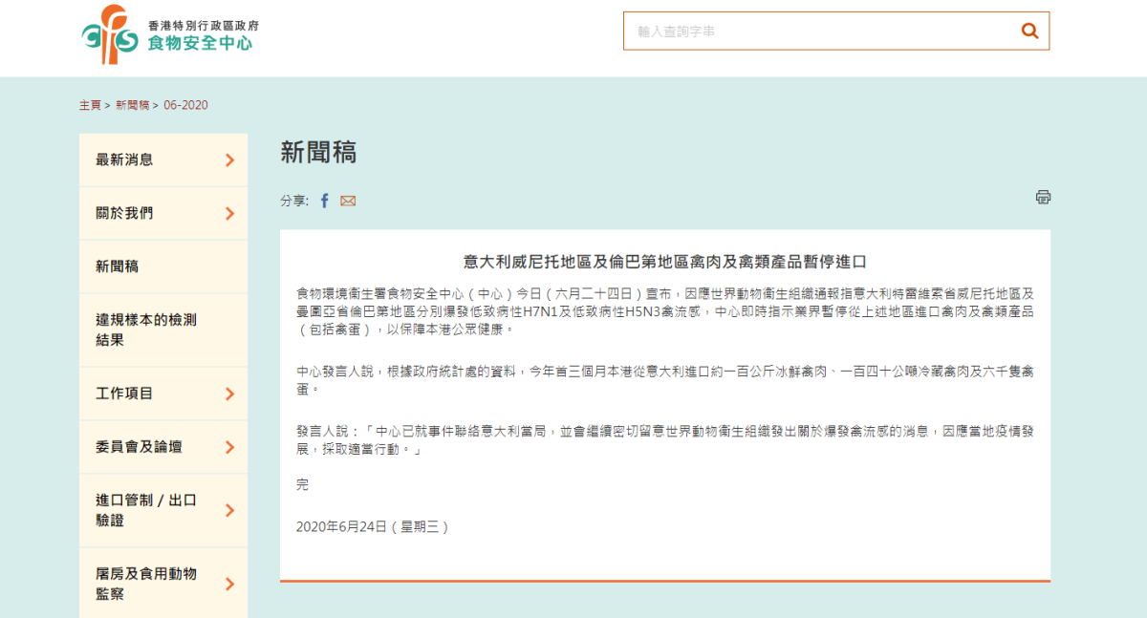Expand 最新消息 chevron arrow
The height and width of the screenshot is (618, 1147).
[x=229, y=160]
